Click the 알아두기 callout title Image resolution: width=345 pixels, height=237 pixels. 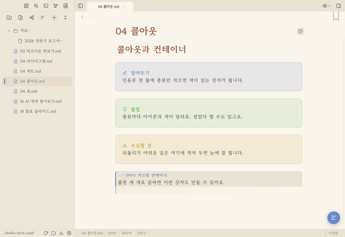tap(140, 73)
